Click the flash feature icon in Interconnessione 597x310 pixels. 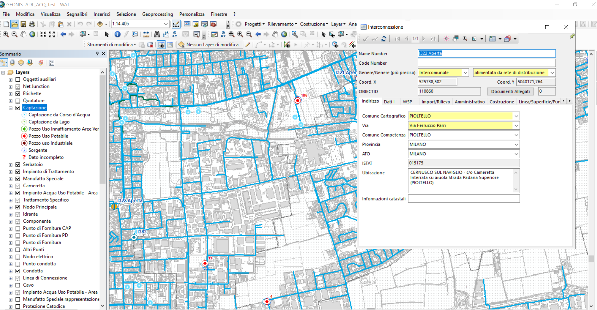click(446, 39)
